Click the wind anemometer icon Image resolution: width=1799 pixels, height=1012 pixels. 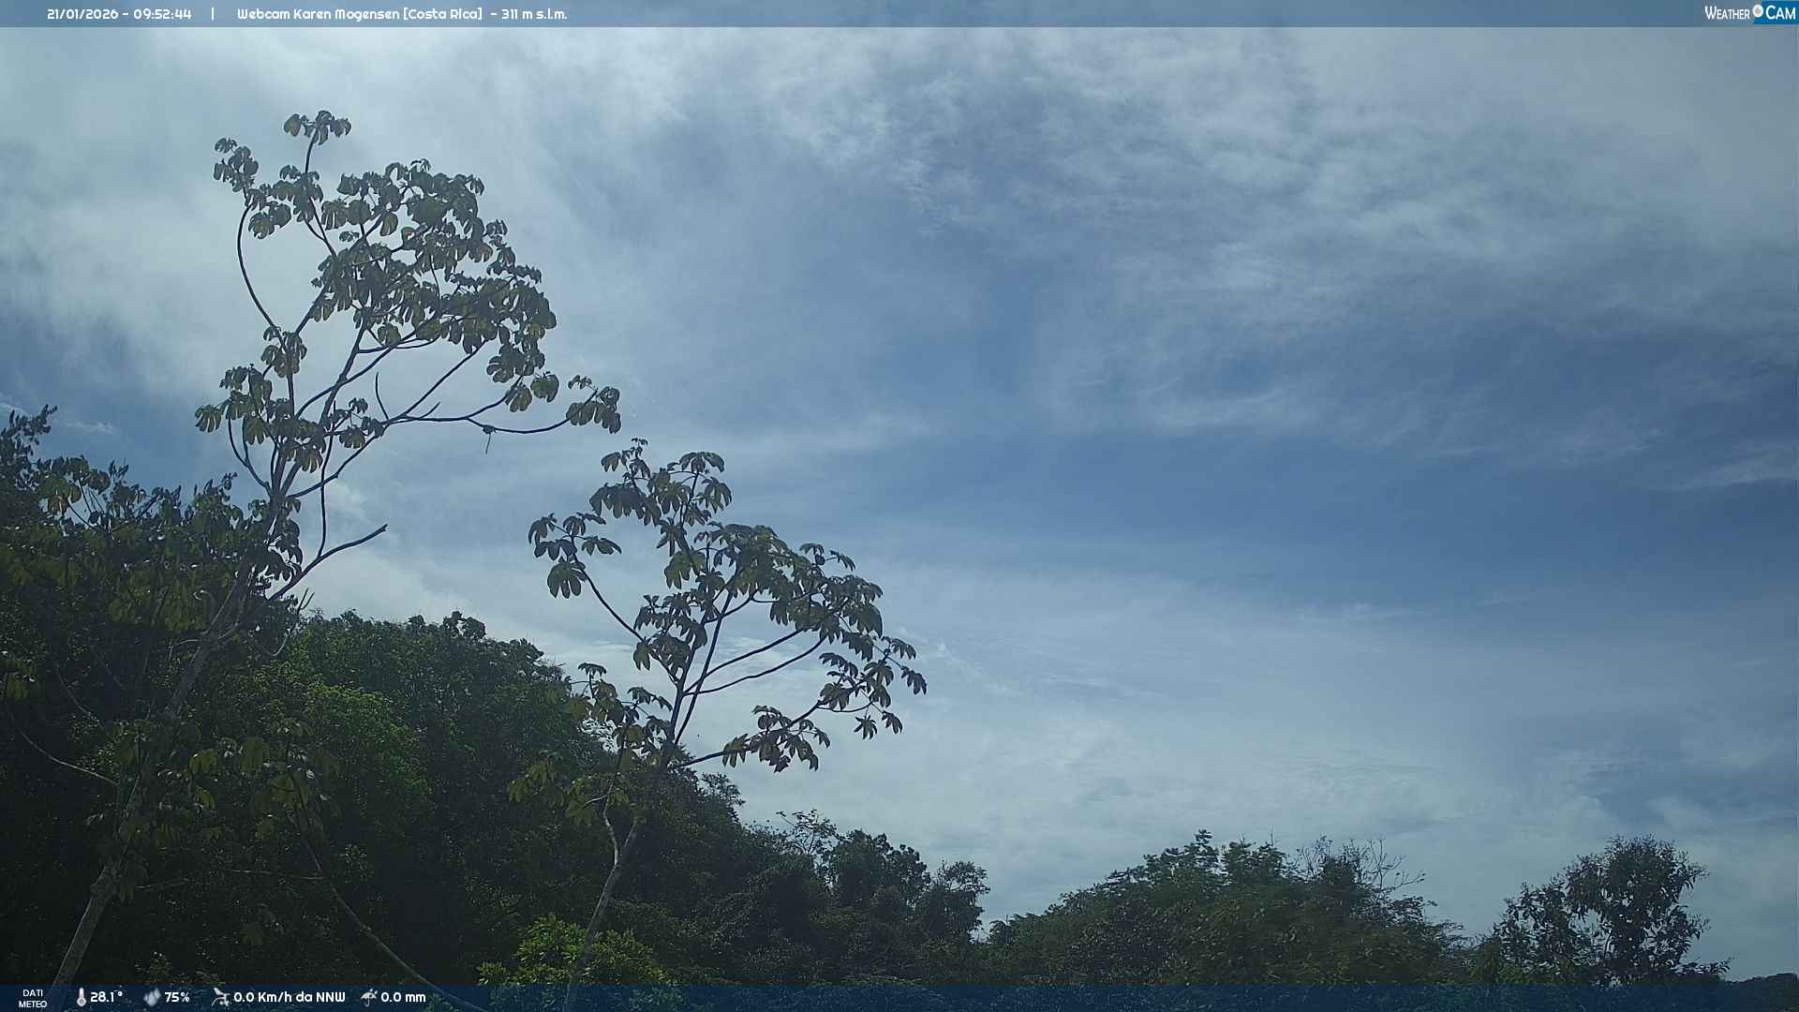click(220, 997)
